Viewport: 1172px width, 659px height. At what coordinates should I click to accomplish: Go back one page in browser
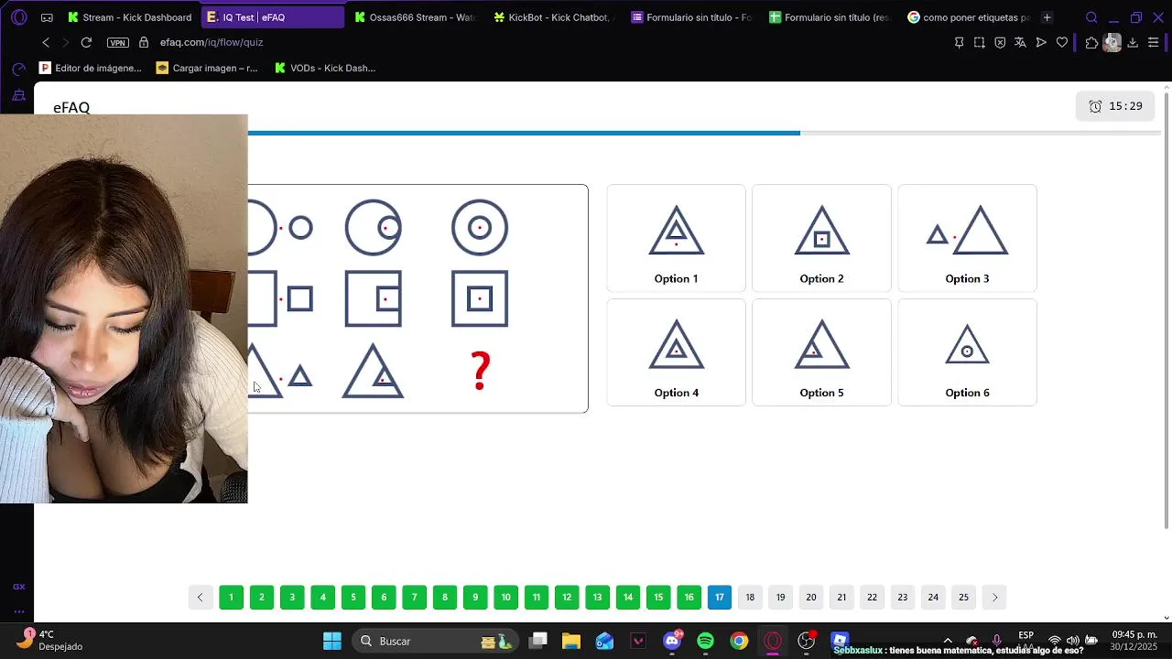(x=46, y=42)
